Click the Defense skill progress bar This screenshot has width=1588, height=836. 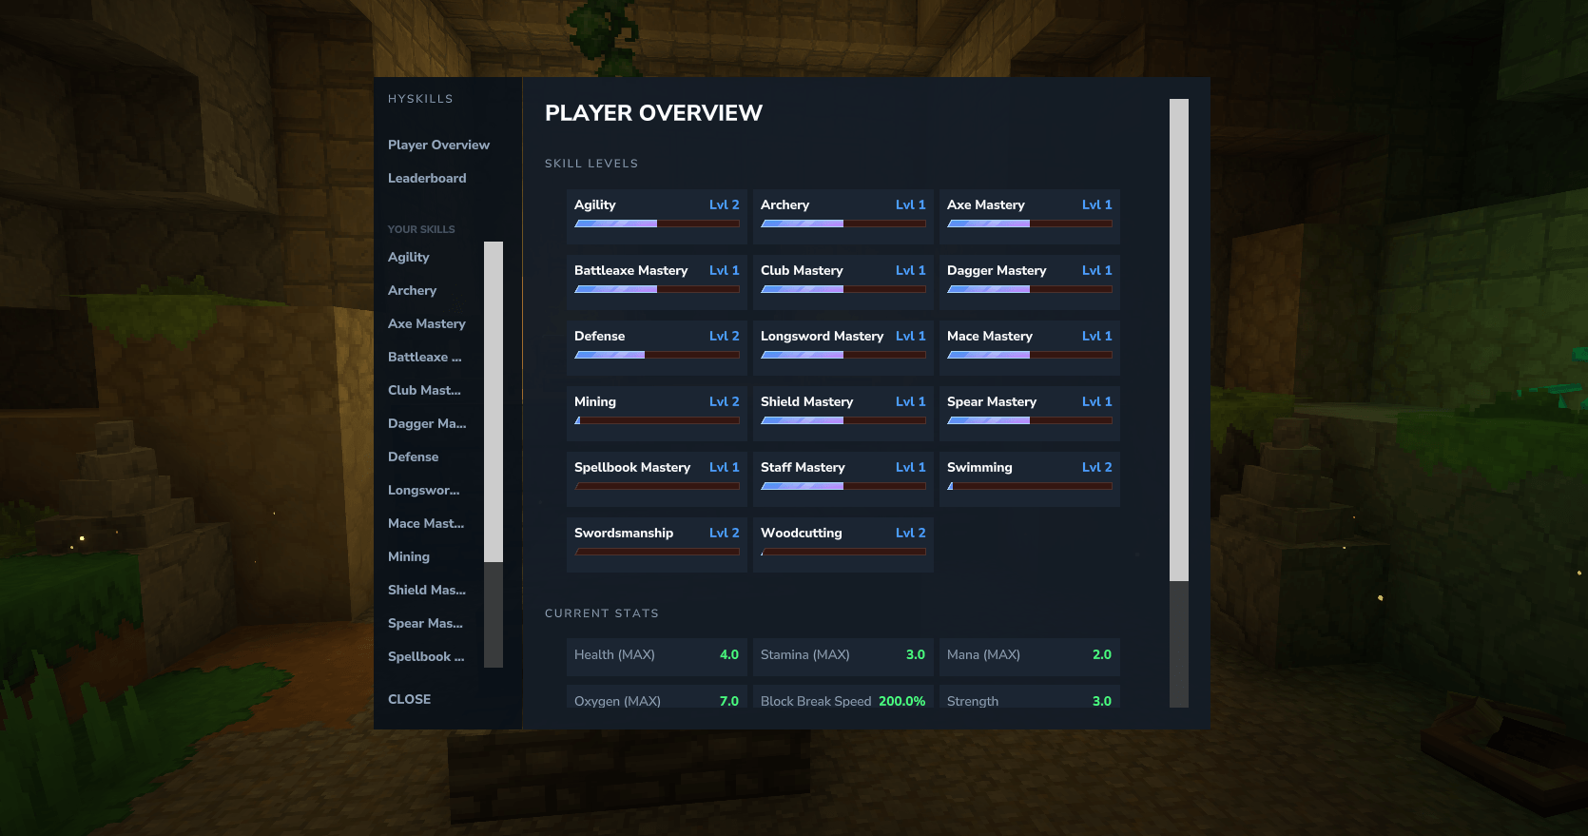(x=656, y=356)
